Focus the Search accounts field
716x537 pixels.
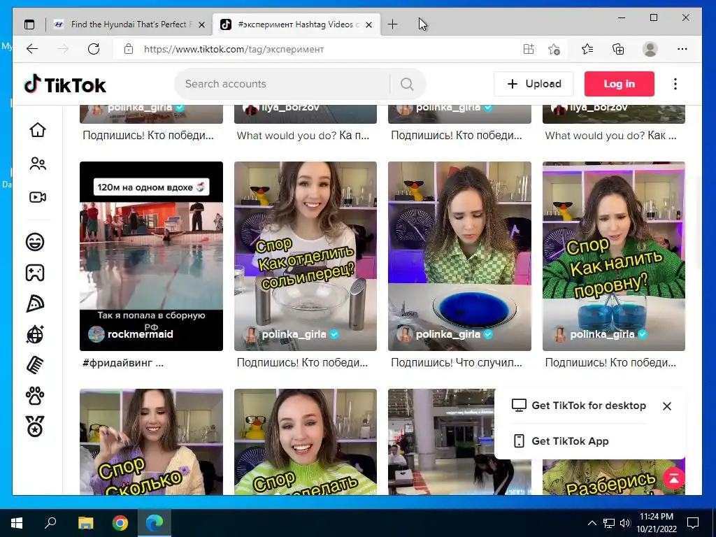click(x=282, y=84)
